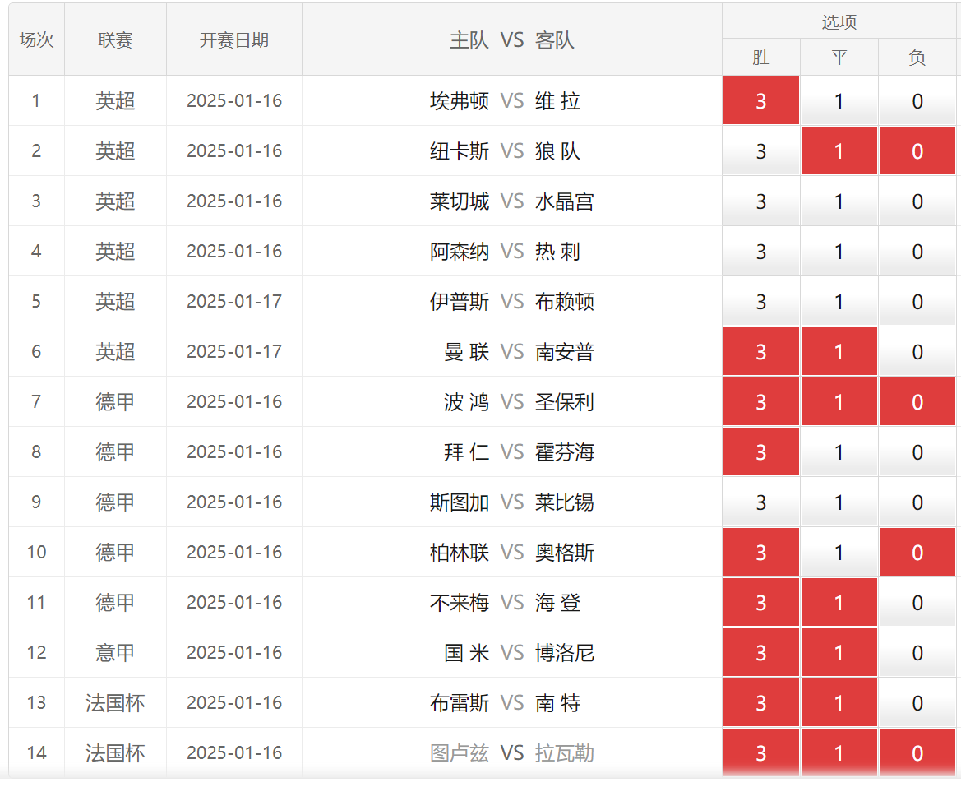
Task: Deselect draw option 1 for 布雷斯 vs 南特
Action: [x=839, y=704]
